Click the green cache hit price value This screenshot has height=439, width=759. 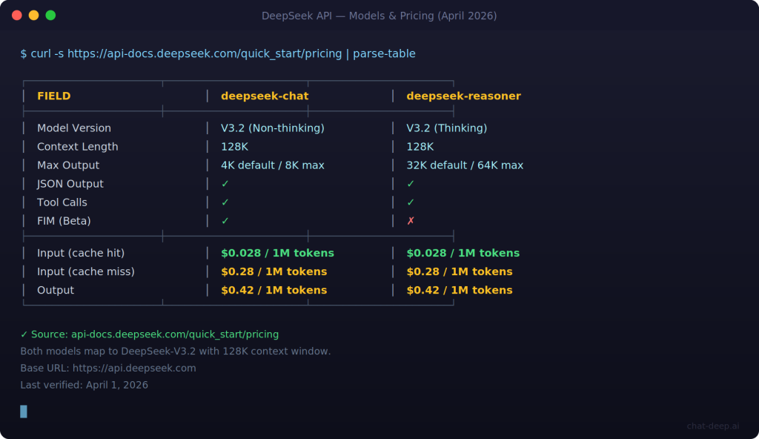click(273, 253)
